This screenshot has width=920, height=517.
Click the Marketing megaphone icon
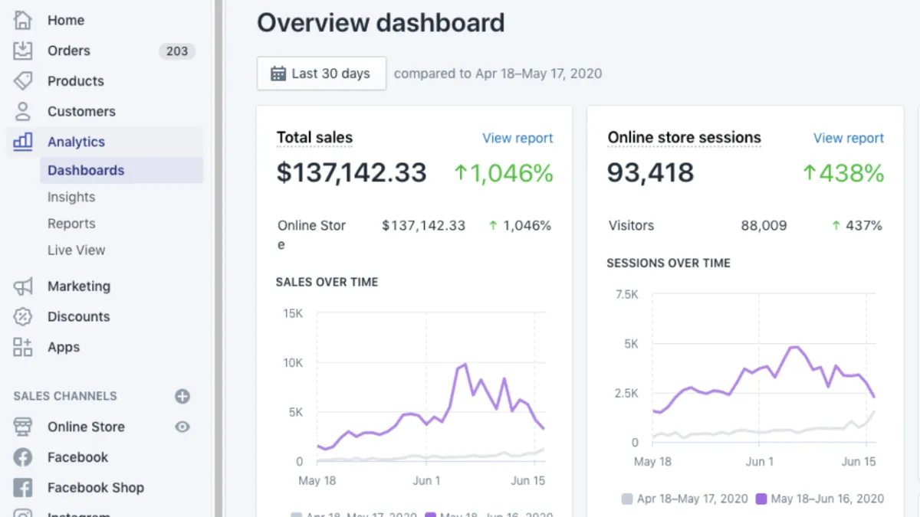pos(23,286)
